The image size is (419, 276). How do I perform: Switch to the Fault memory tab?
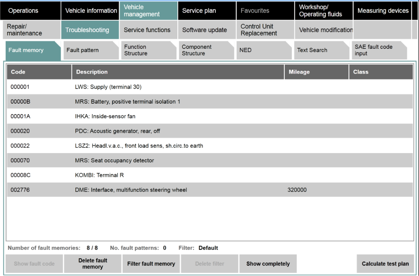click(x=33, y=51)
